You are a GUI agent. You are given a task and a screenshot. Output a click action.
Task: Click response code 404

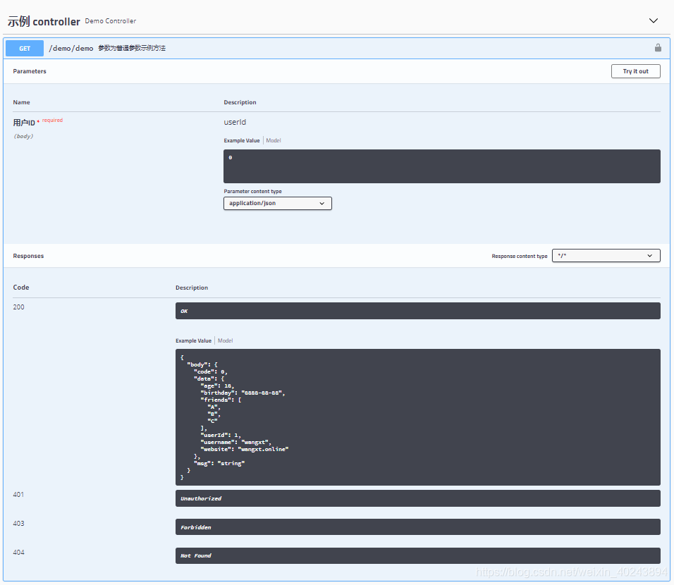point(18,552)
